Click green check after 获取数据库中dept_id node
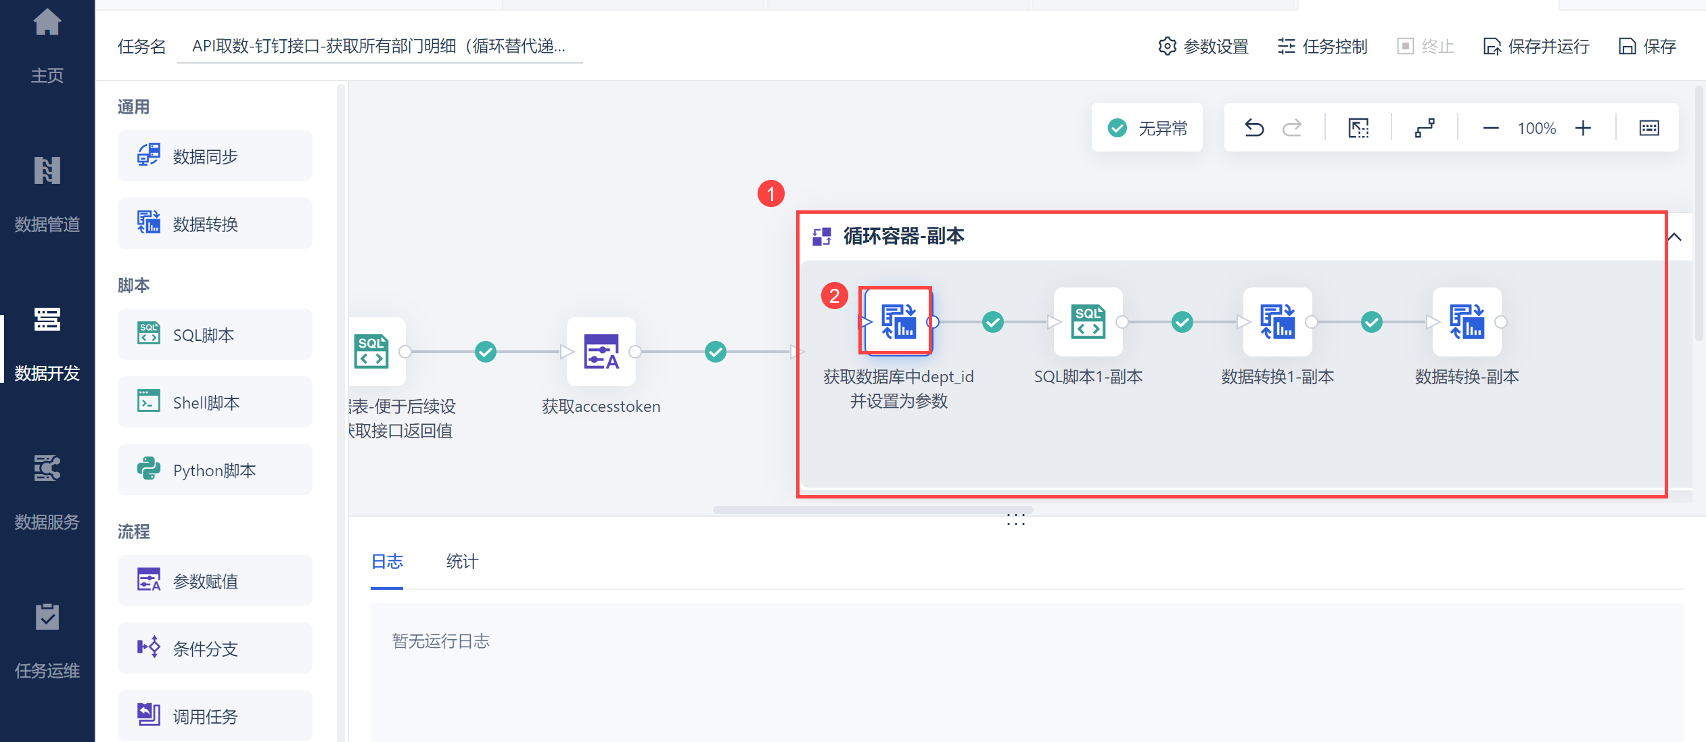 point(993,322)
